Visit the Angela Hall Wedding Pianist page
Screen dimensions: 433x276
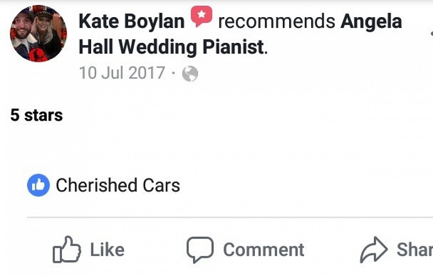coord(371,21)
